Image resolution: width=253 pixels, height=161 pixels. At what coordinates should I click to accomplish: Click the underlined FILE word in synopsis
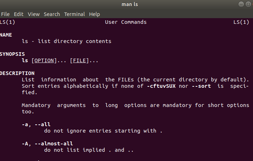79,60
